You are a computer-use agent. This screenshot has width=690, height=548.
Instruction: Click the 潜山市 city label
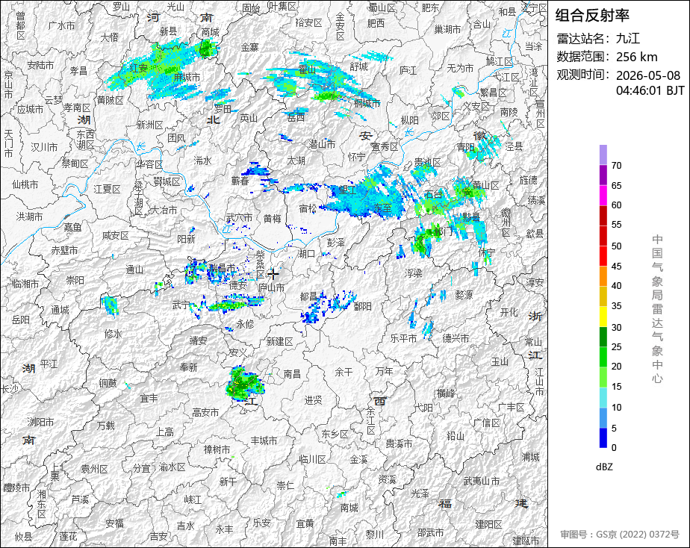tap(322, 144)
